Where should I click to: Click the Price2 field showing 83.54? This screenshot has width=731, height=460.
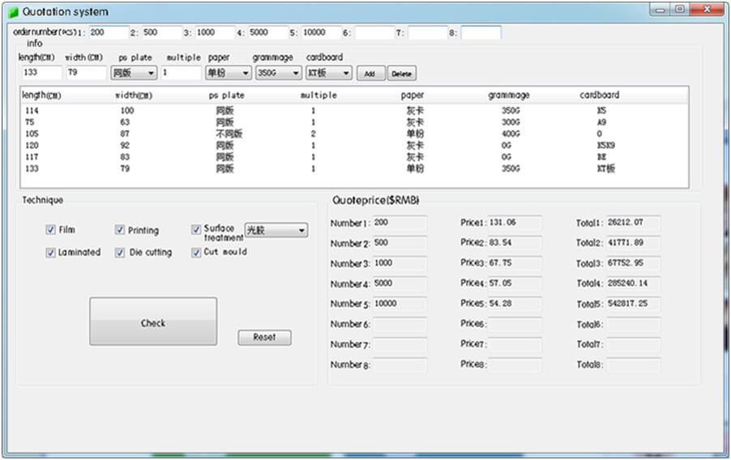tap(515, 243)
